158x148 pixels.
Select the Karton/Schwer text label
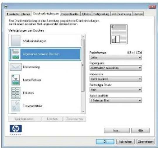(32, 80)
